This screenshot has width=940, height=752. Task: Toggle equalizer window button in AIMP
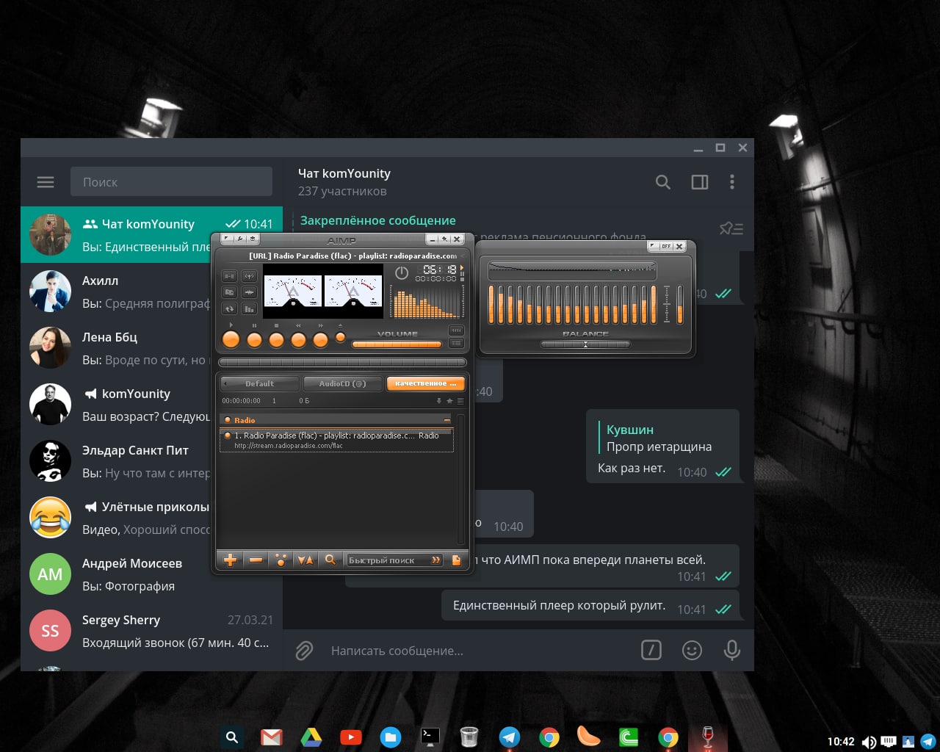(x=456, y=330)
